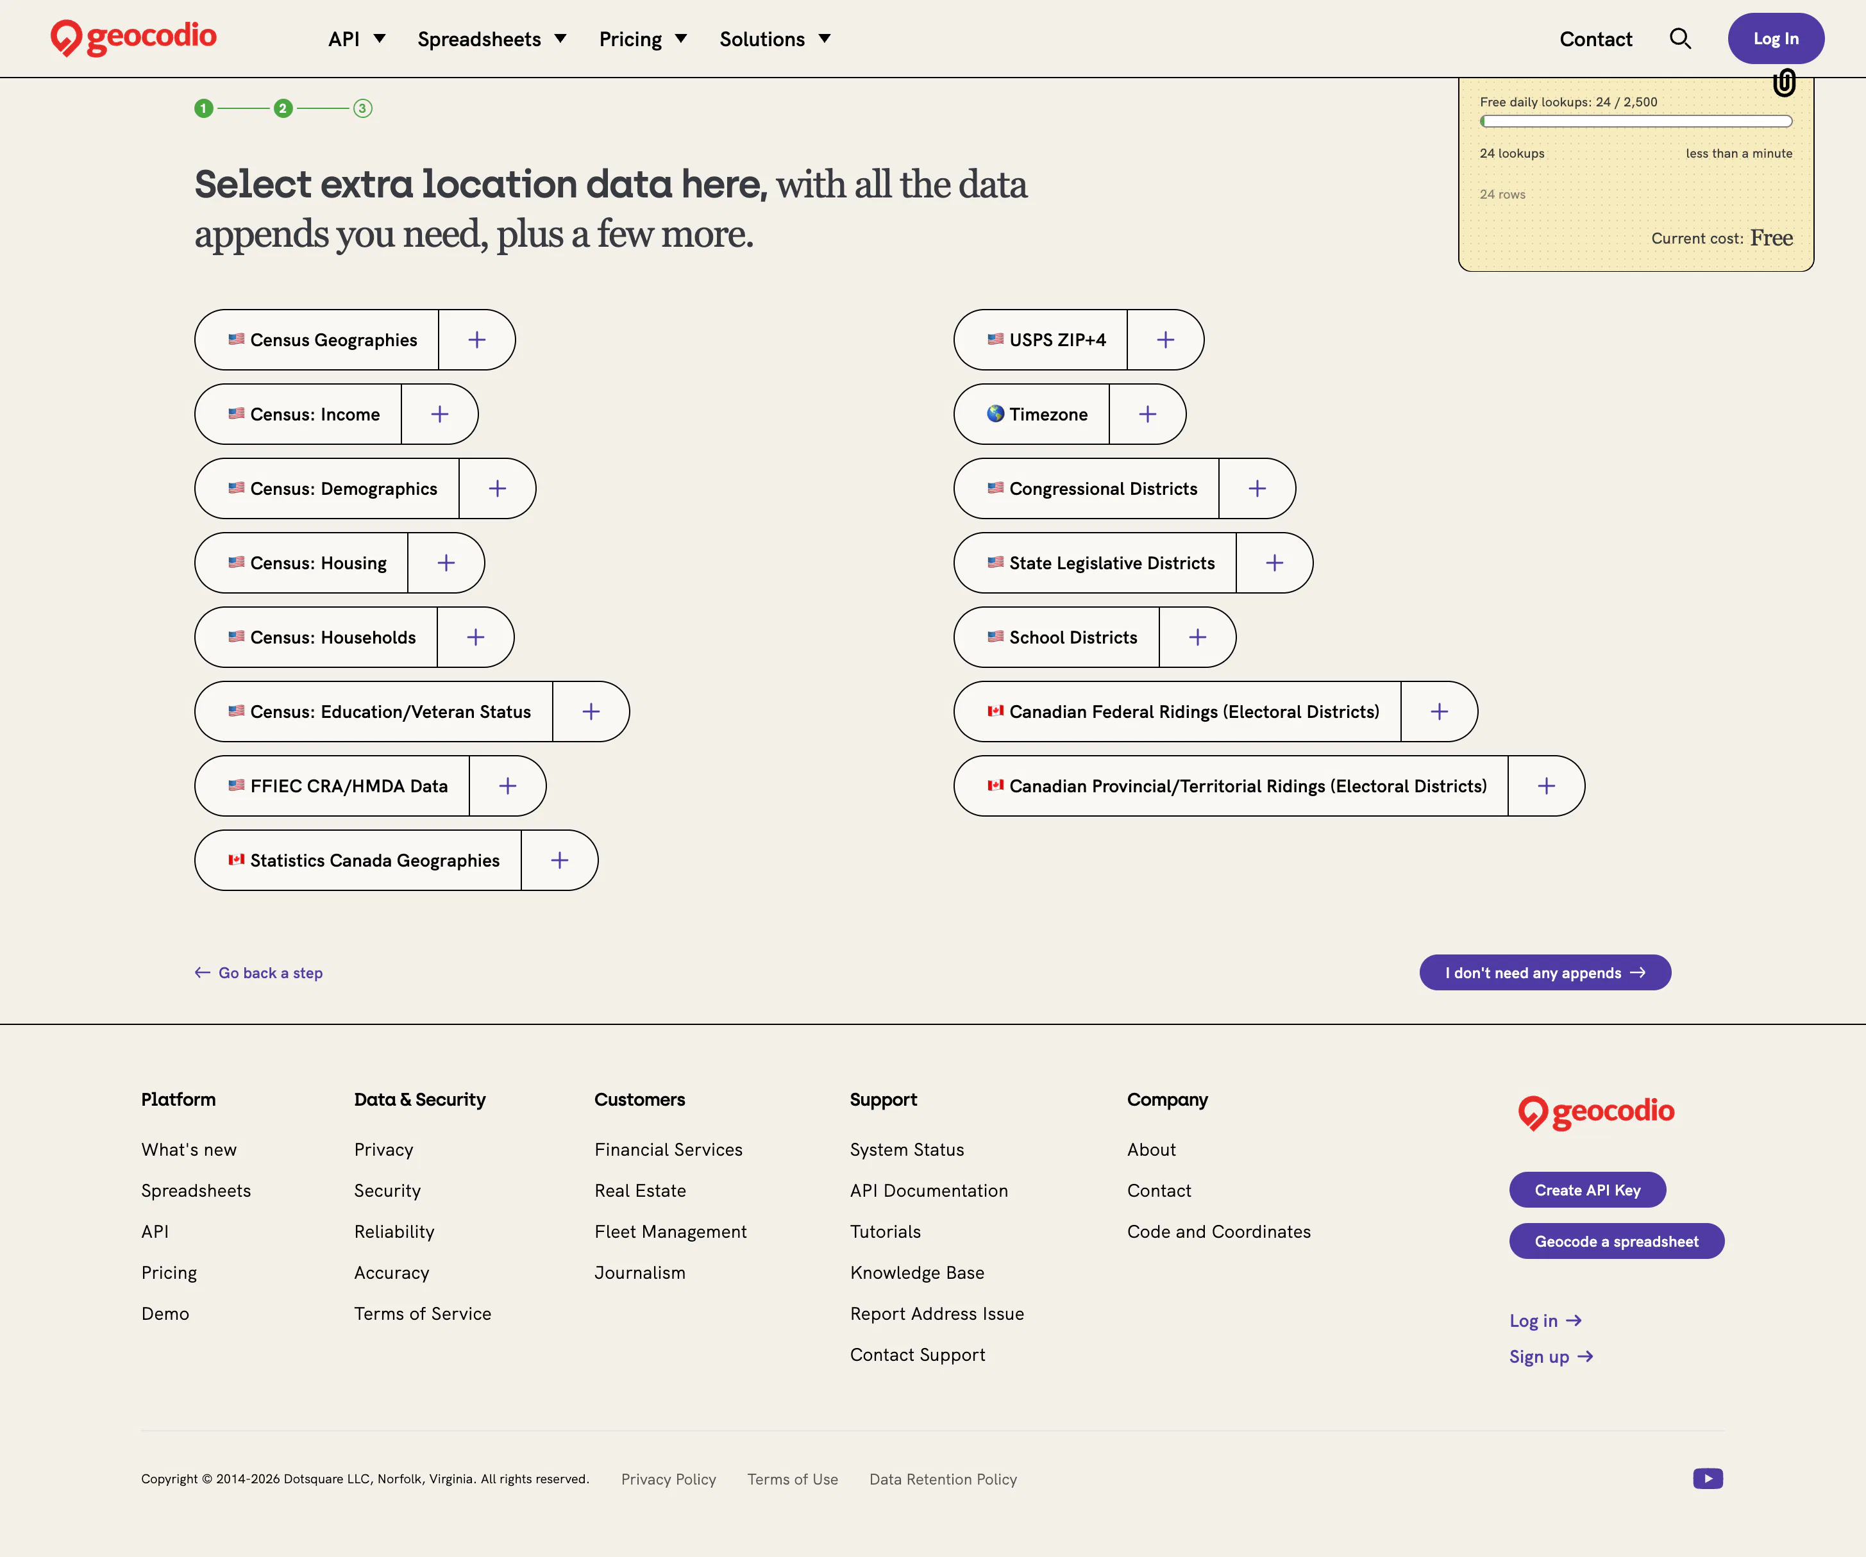This screenshot has width=1866, height=1557.
Task: Add the Timezone append
Action: 1147,414
